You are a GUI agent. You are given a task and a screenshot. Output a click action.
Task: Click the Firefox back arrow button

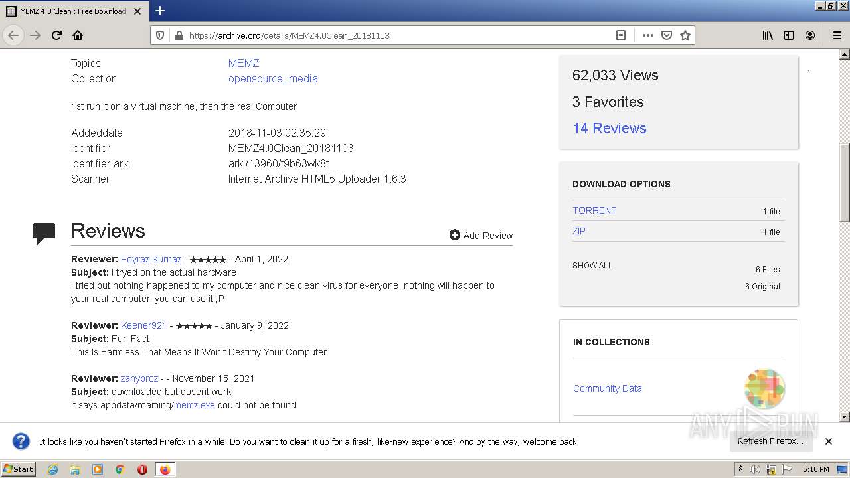click(x=13, y=35)
